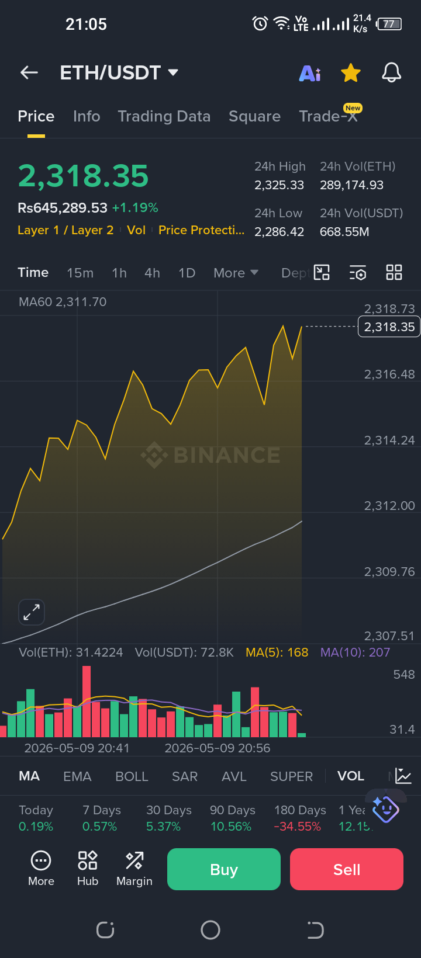Open the AI assistant icon
Image resolution: width=421 pixels, height=958 pixels.
click(310, 73)
